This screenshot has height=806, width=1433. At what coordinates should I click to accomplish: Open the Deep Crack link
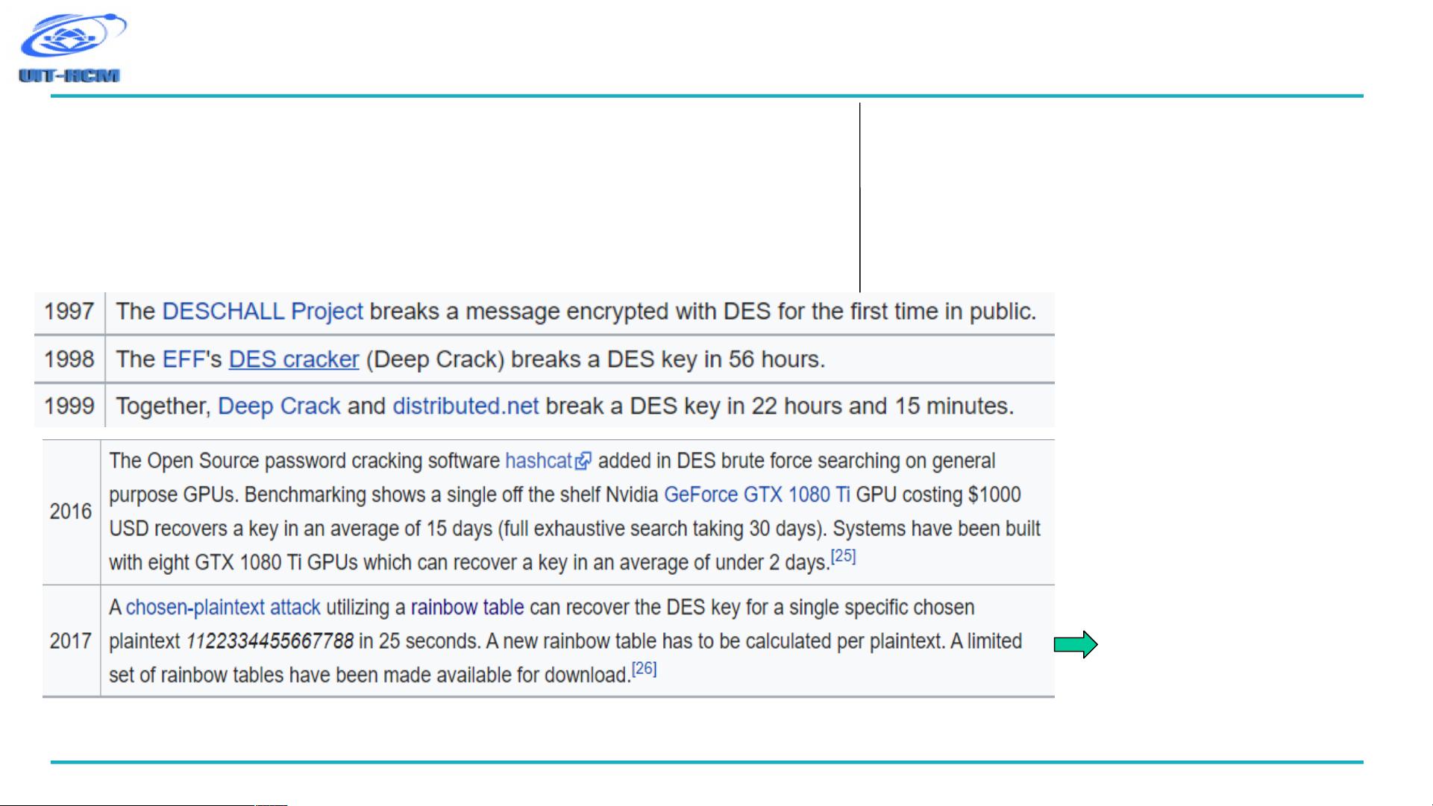[279, 406]
